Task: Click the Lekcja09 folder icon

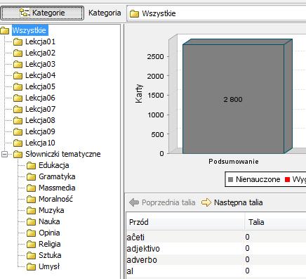Action: point(18,132)
